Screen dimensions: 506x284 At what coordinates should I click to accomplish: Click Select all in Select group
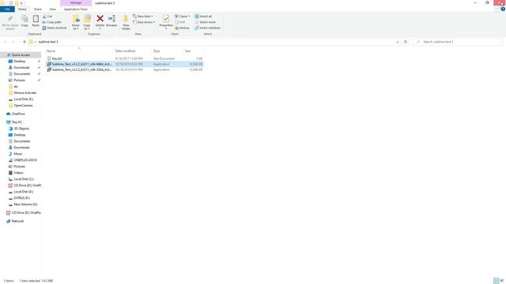(203, 16)
